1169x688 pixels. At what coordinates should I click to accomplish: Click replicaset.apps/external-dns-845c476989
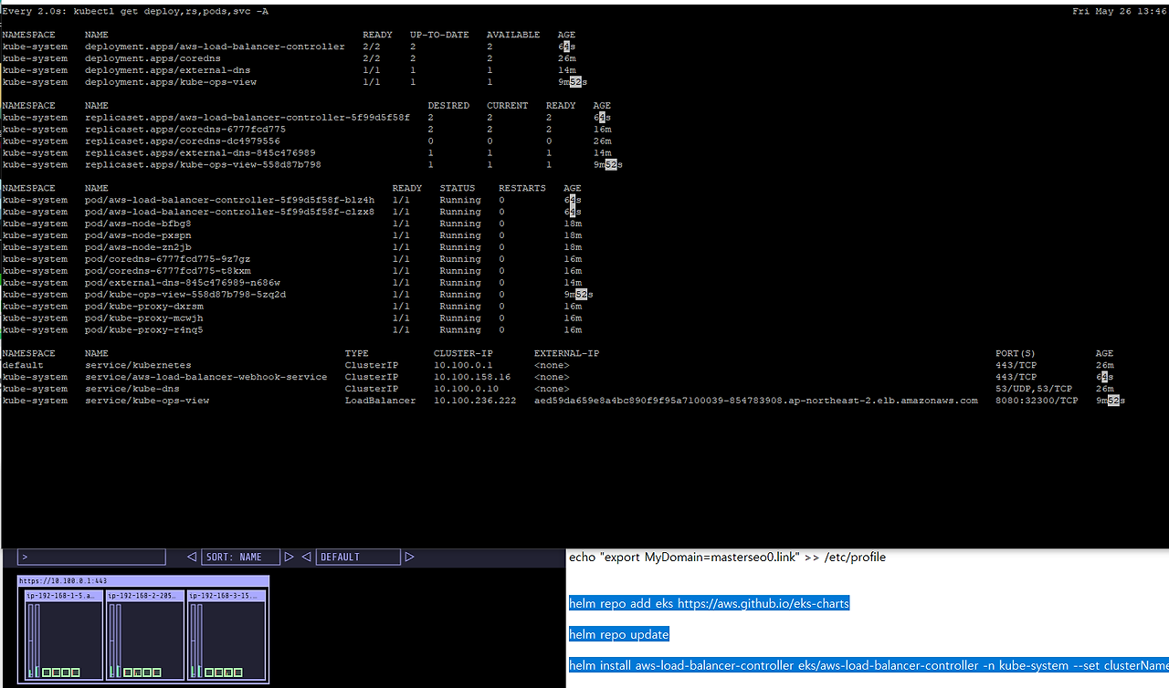(199, 153)
